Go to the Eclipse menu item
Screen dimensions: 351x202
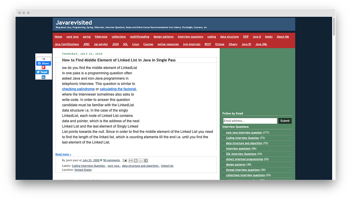pyautogui.click(x=220, y=44)
